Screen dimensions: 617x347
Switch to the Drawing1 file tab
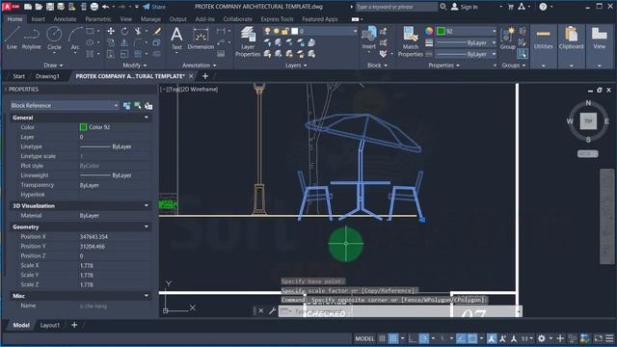[x=47, y=76]
